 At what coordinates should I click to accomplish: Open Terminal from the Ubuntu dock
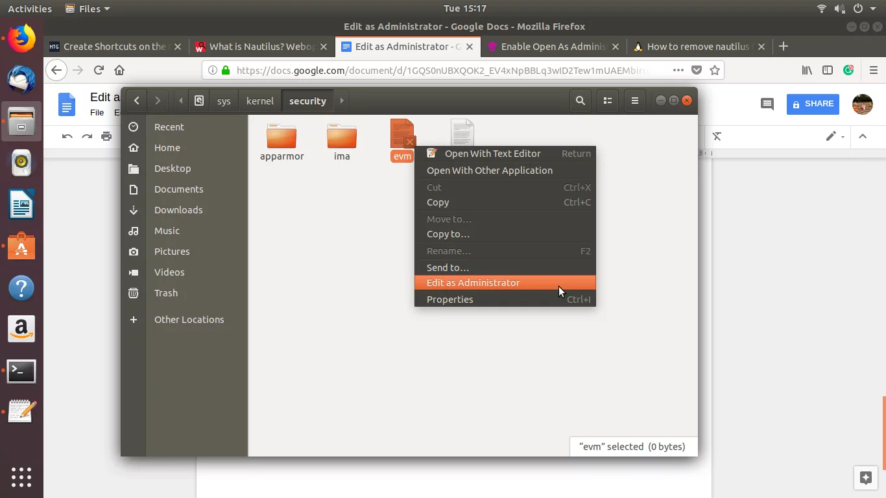[x=21, y=372]
